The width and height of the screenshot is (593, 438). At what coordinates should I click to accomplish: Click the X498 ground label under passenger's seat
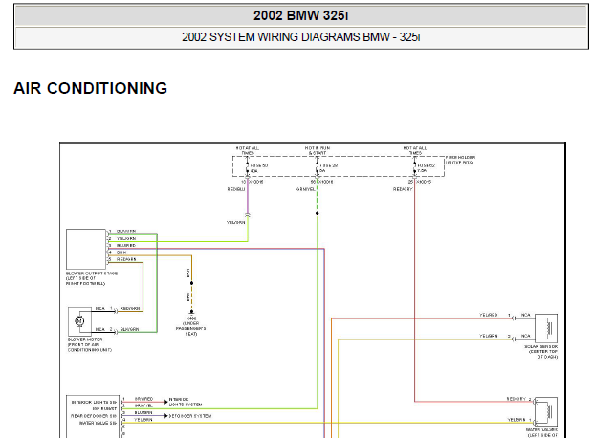[191, 318]
